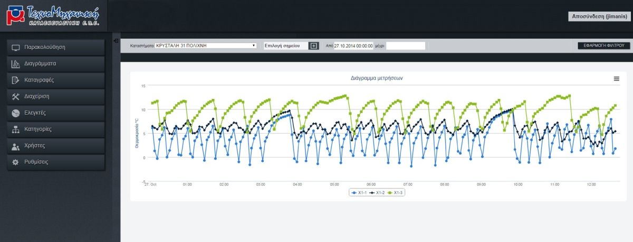The image size is (633, 242).
Task: Click the 09:00 x-axis label
Action: (x=481, y=185)
